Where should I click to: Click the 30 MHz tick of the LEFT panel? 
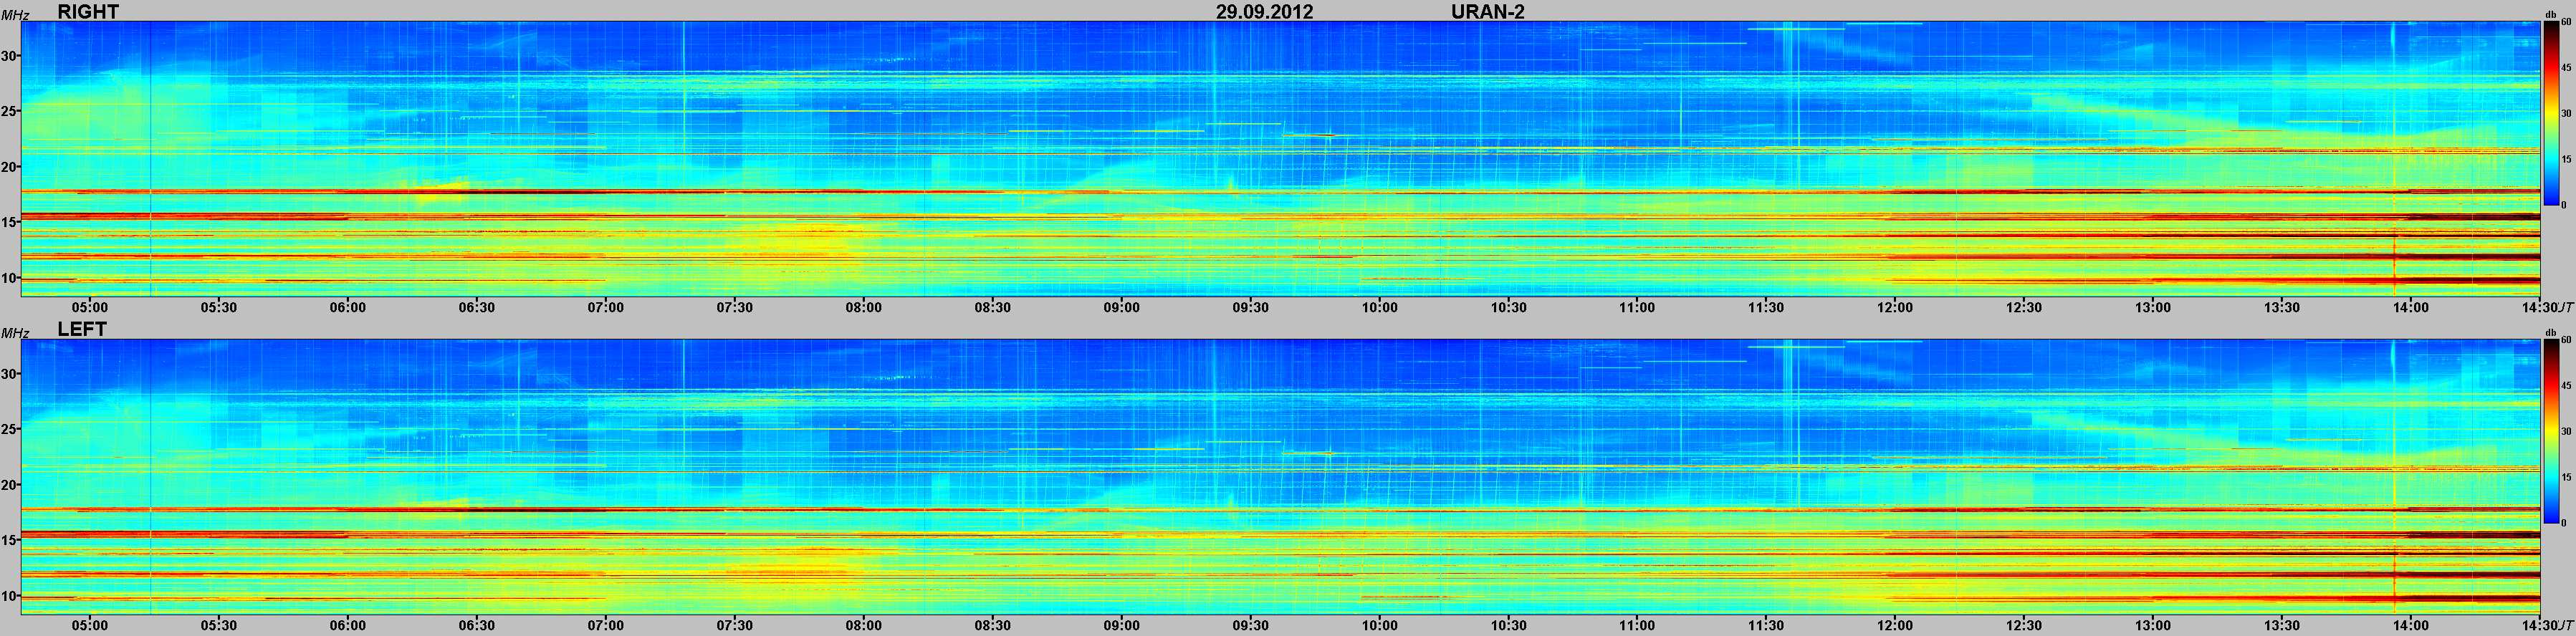coord(10,374)
